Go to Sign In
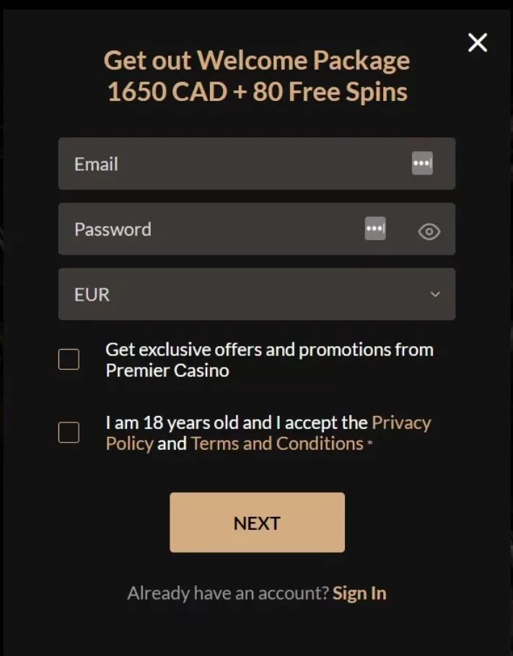The image size is (513, 656). (x=359, y=593)
